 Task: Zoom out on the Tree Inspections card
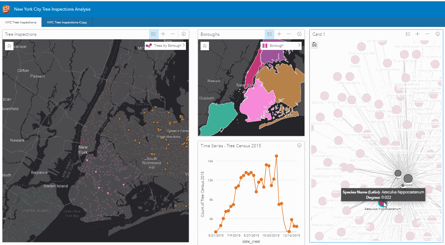[x=173, y=34]
